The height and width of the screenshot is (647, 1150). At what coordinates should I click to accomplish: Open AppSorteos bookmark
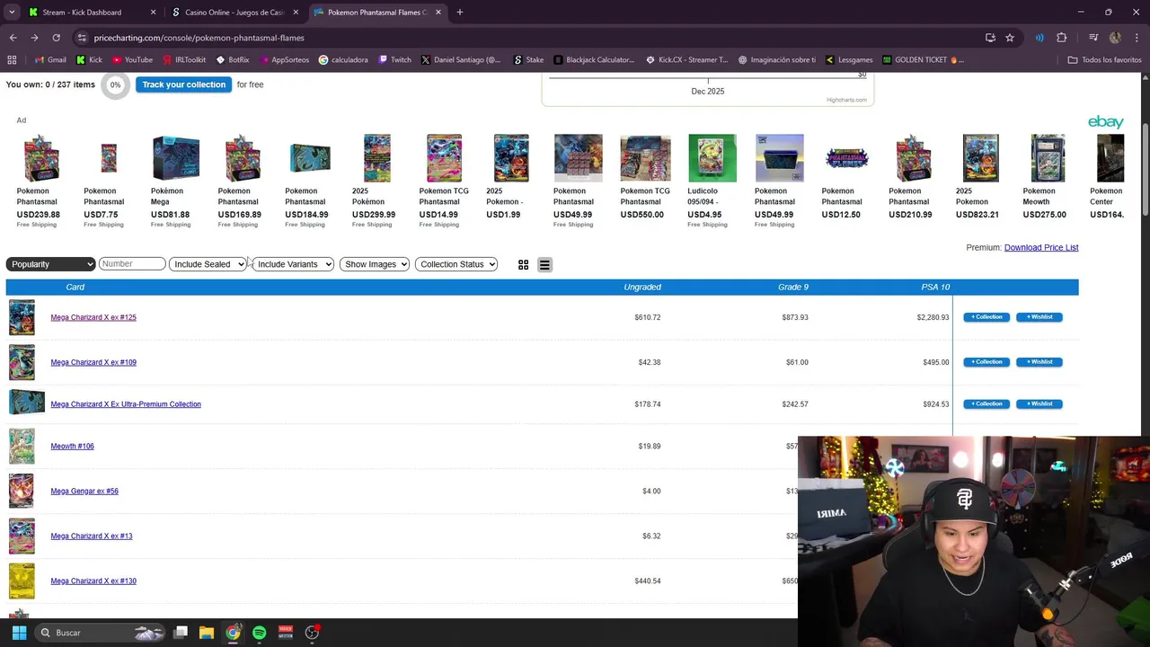tap(284, 60)
